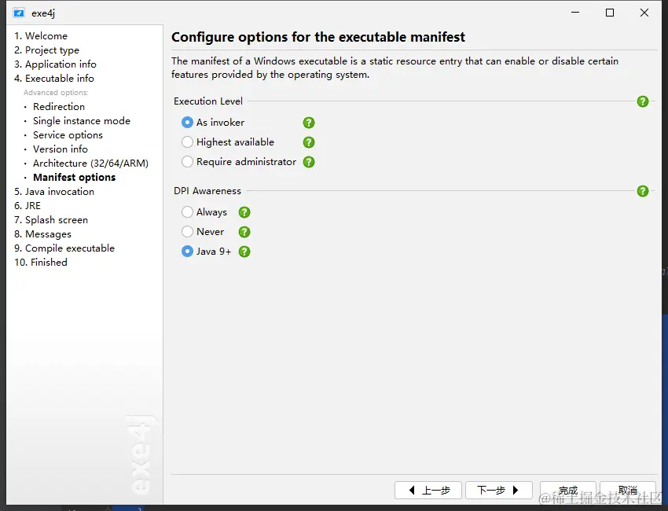Viewport: 668px width, 511px height.
Task: Go to step 9. Compile executable
Action: pyautogui.click(x=64, y=248)
